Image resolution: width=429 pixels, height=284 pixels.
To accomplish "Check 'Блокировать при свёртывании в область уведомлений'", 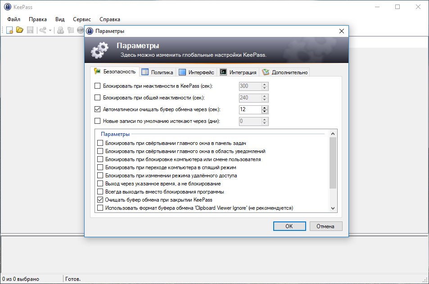I will 100,151.
